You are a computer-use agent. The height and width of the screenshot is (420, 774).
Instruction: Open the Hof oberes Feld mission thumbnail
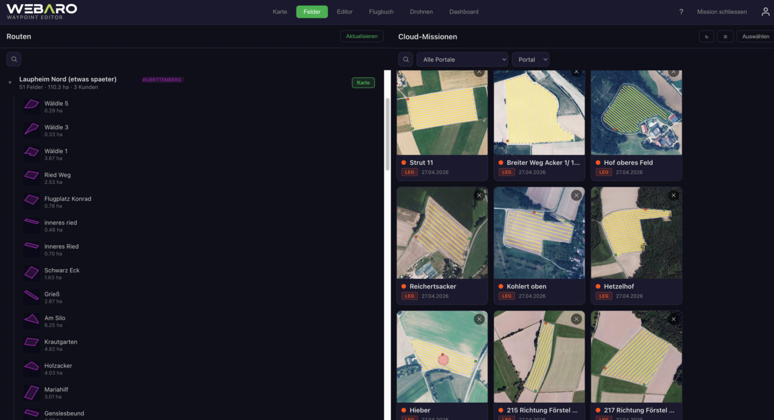pos(636,113)
